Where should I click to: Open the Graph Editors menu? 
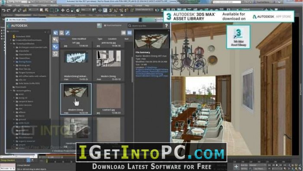(80, 6)
